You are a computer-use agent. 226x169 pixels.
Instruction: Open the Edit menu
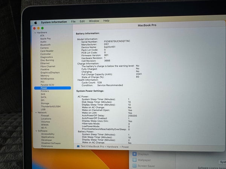82,21
